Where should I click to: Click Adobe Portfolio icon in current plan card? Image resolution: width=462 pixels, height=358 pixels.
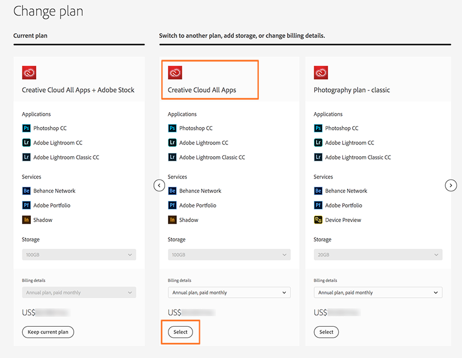(x=27, y=205)
